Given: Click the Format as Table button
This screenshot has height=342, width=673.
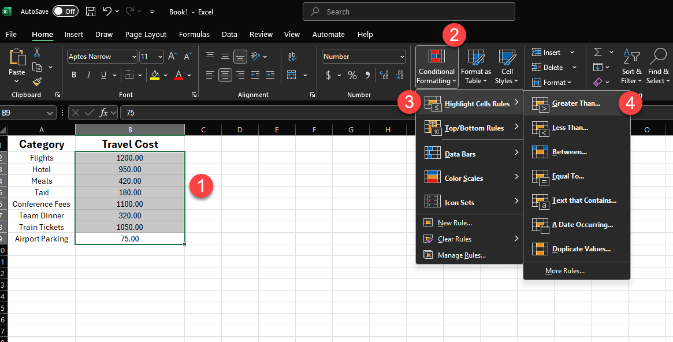Looking at the screenshot, I should tap(475, 67).
